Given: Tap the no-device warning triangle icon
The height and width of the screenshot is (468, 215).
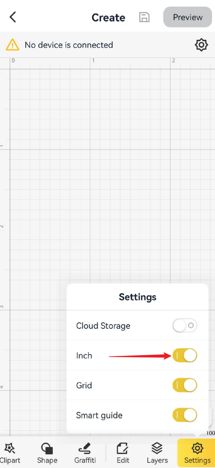Looking at the screenshot, I should 12,45.
